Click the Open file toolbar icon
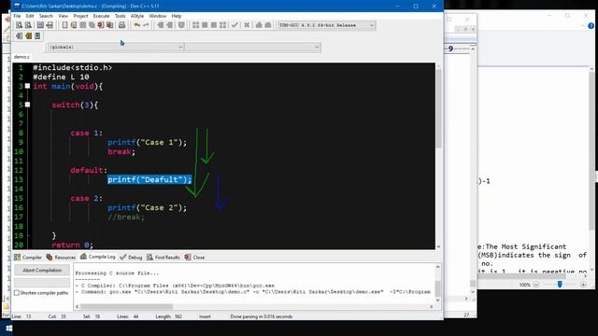 tap(74, 25)
